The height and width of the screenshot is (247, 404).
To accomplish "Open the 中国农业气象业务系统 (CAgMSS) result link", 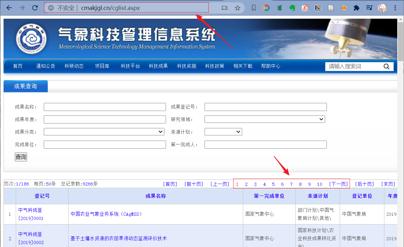I will 106,214.
